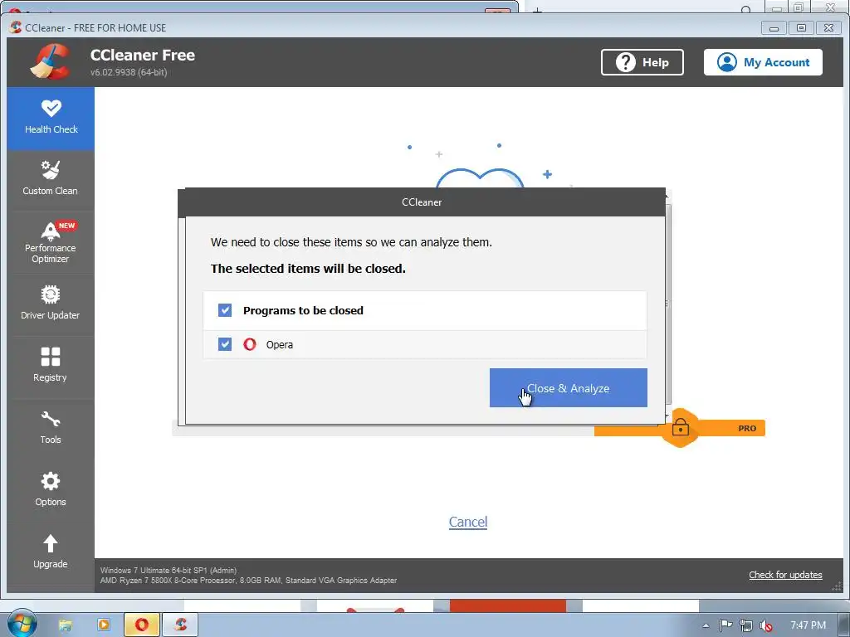
Task: Click the Opera icon in the dialog list
Action: click(249, 344)
